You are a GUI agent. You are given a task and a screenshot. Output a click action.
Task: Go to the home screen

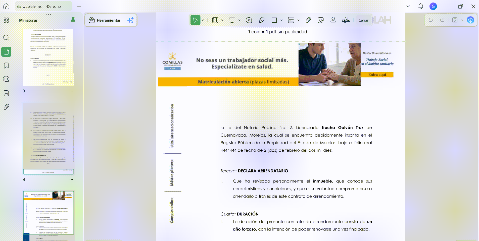(6, 6)
